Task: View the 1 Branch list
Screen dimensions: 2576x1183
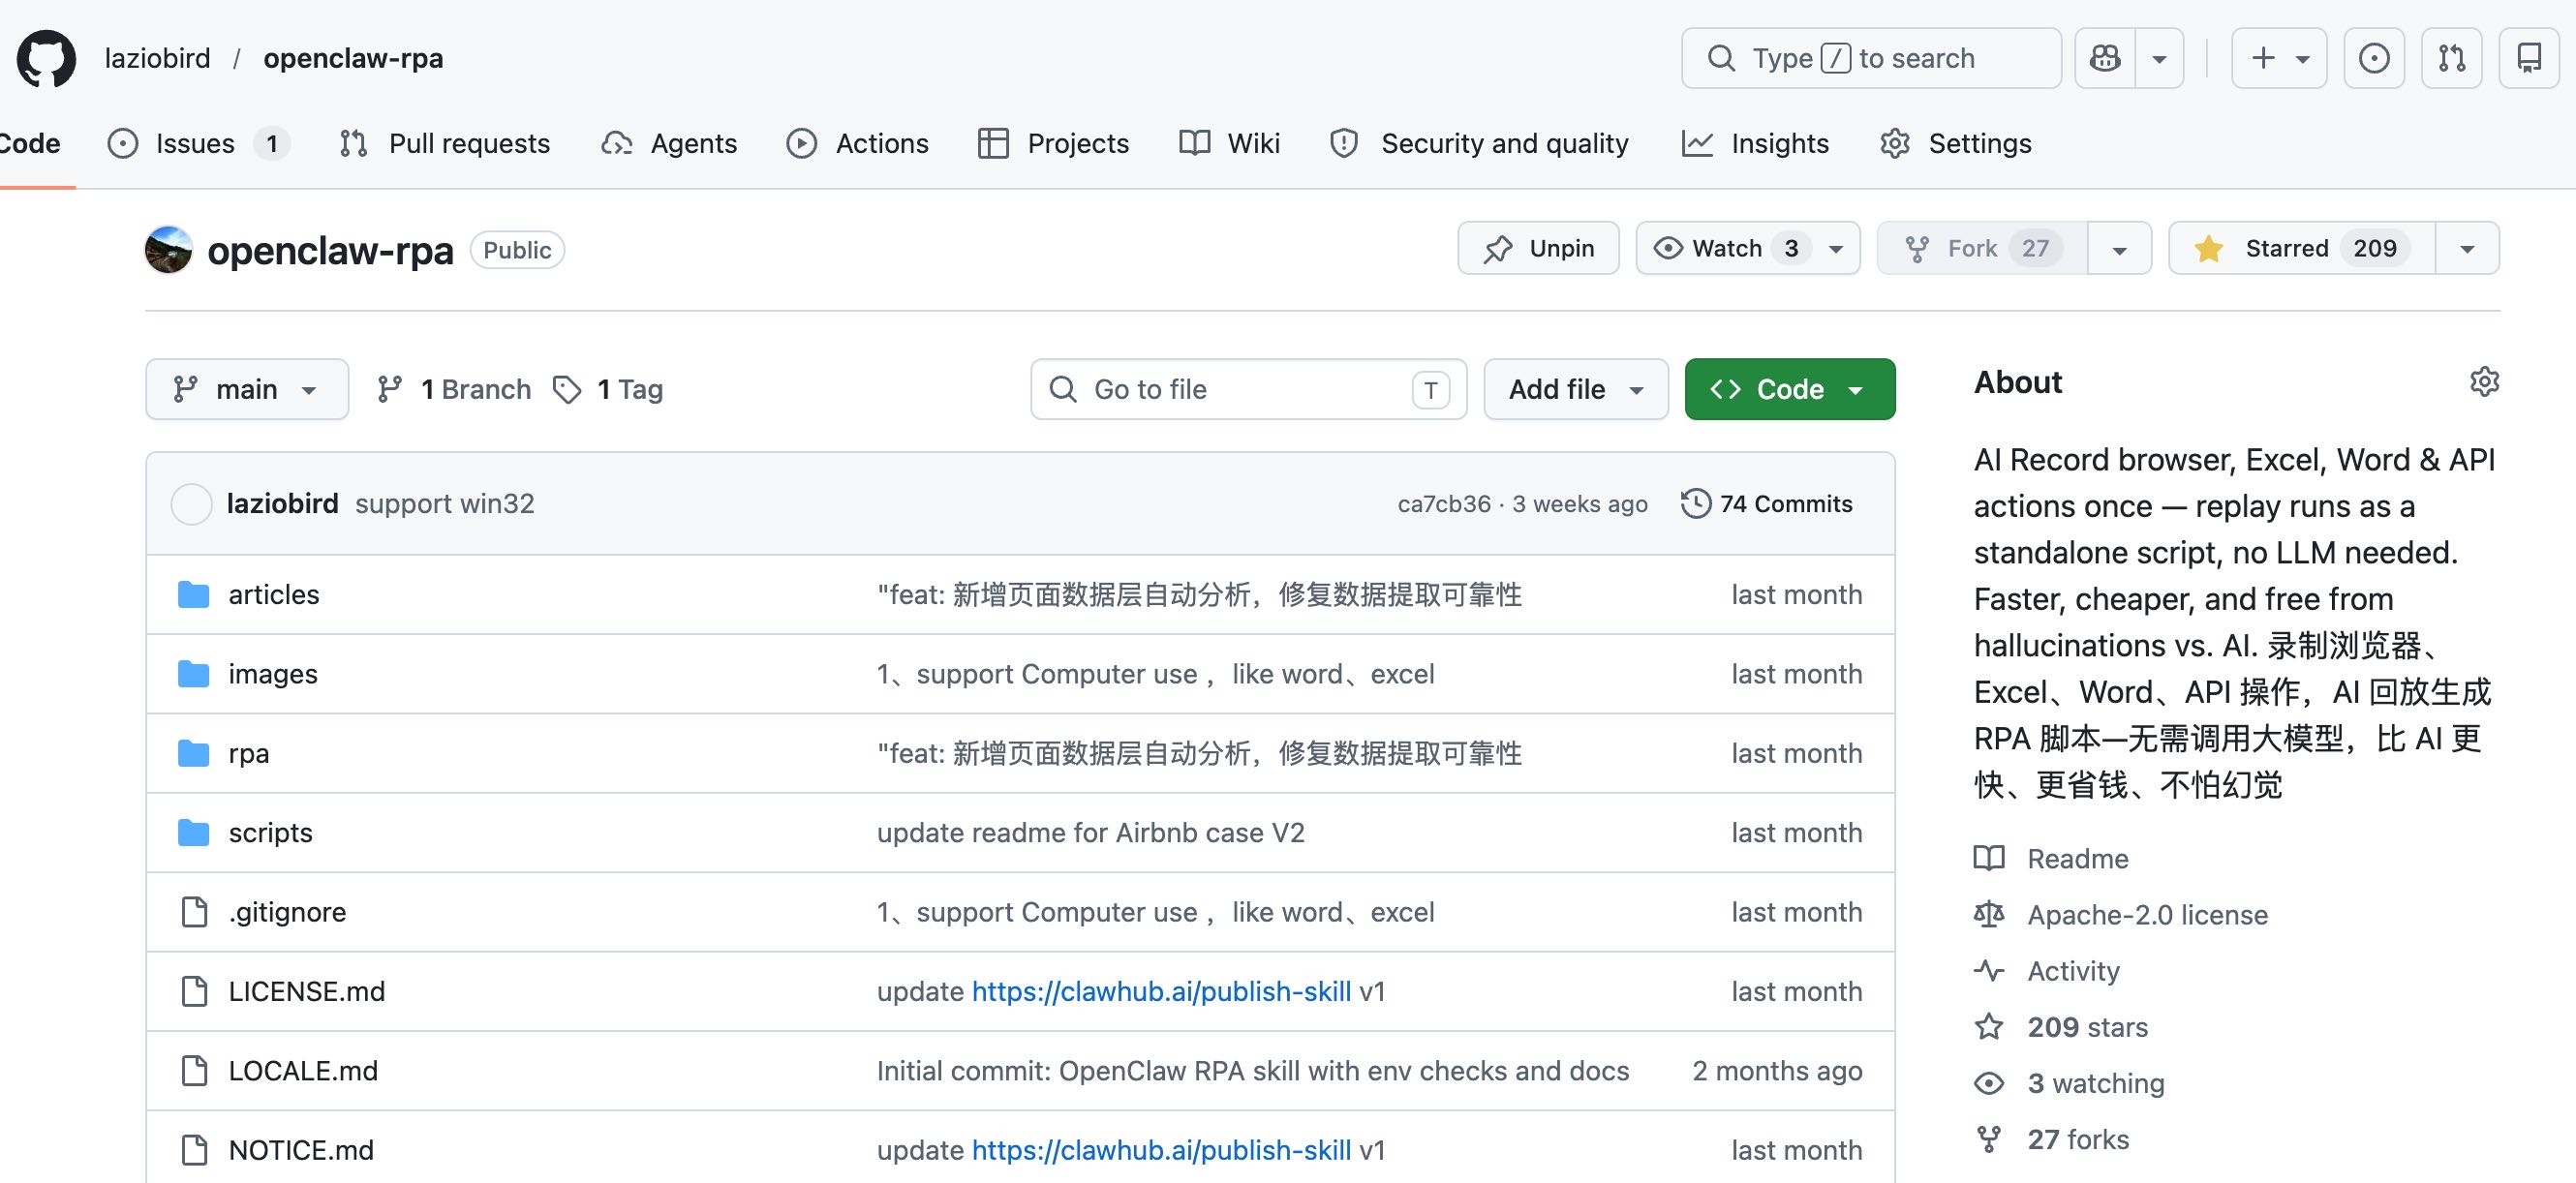Action: (454, 389)
